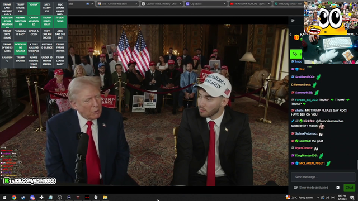Click the 'CHINA' bingo square
Viewport: 358px width, 201px height.
pos(34,8)
